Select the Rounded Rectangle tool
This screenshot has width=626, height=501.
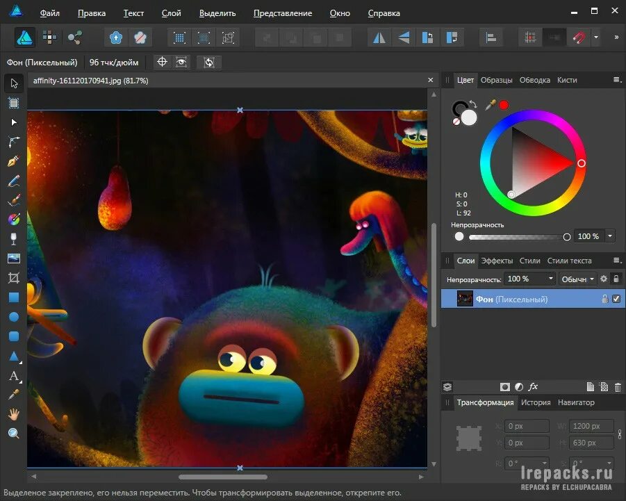14,336
